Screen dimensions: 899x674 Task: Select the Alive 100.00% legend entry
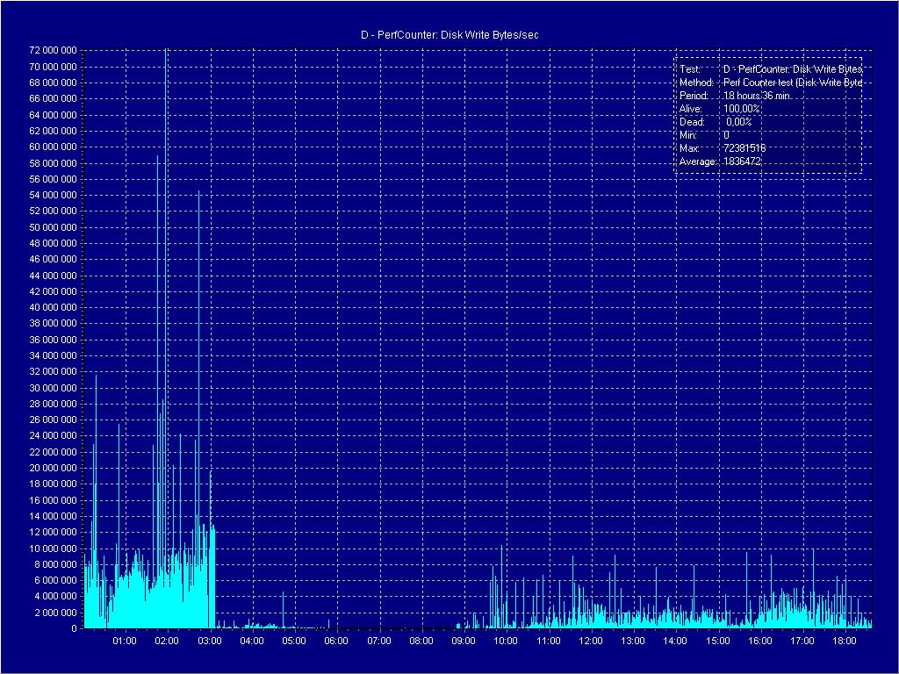(x=722, y=108)
